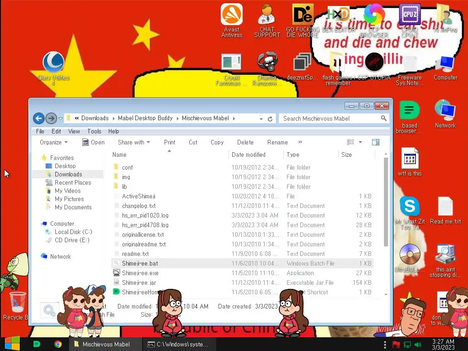This screenshot has width=468, height=351.
Task: Open the Read me.txt desktop file
Action: click(445, 210)
